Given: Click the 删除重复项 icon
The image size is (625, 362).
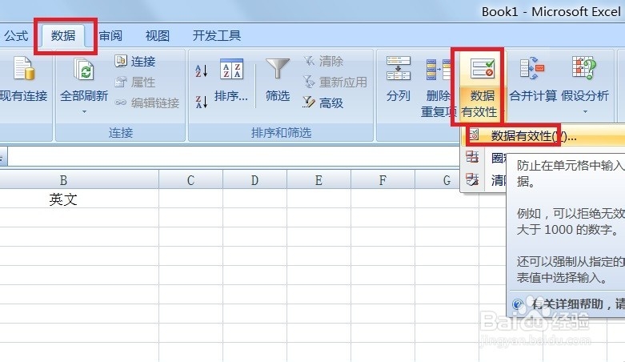Looking at the screenshot, I should click(x=438, y=70).
